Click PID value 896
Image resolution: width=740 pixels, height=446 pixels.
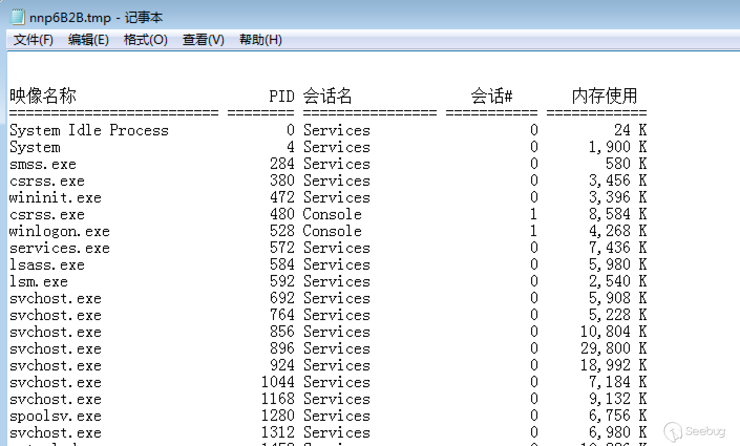click(x=282, y=348)
